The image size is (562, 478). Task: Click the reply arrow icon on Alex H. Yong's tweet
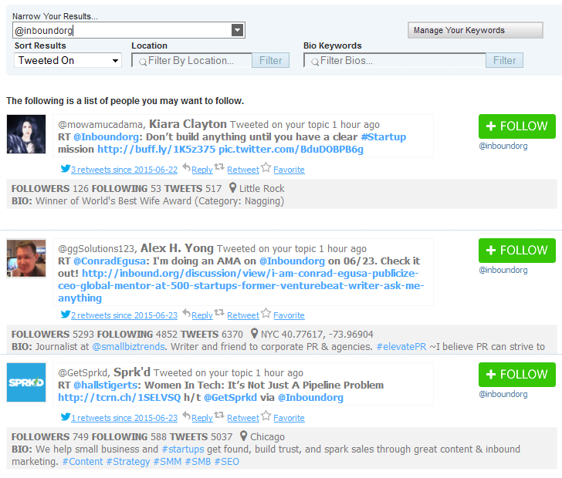(x=185, y=314)
